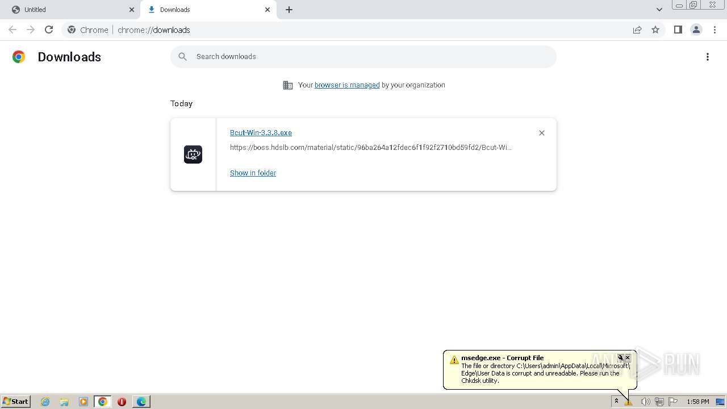The width and height of the screenshot is (727, 409).
Task: Open the network tray icon
Action: pos(659,402)
